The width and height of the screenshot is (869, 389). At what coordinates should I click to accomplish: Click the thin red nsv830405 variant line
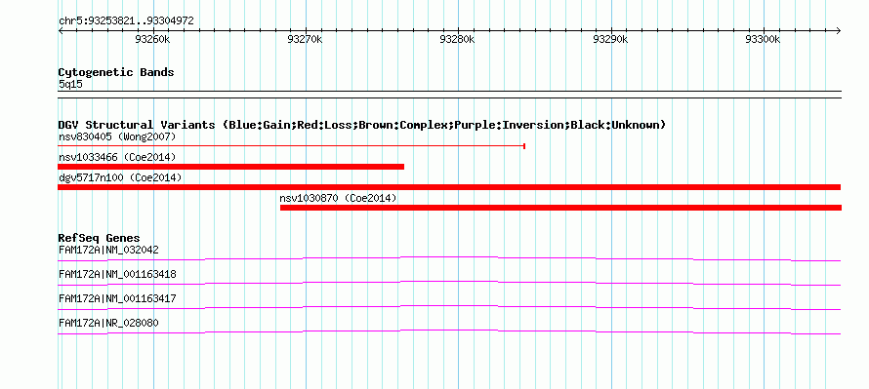291,146
